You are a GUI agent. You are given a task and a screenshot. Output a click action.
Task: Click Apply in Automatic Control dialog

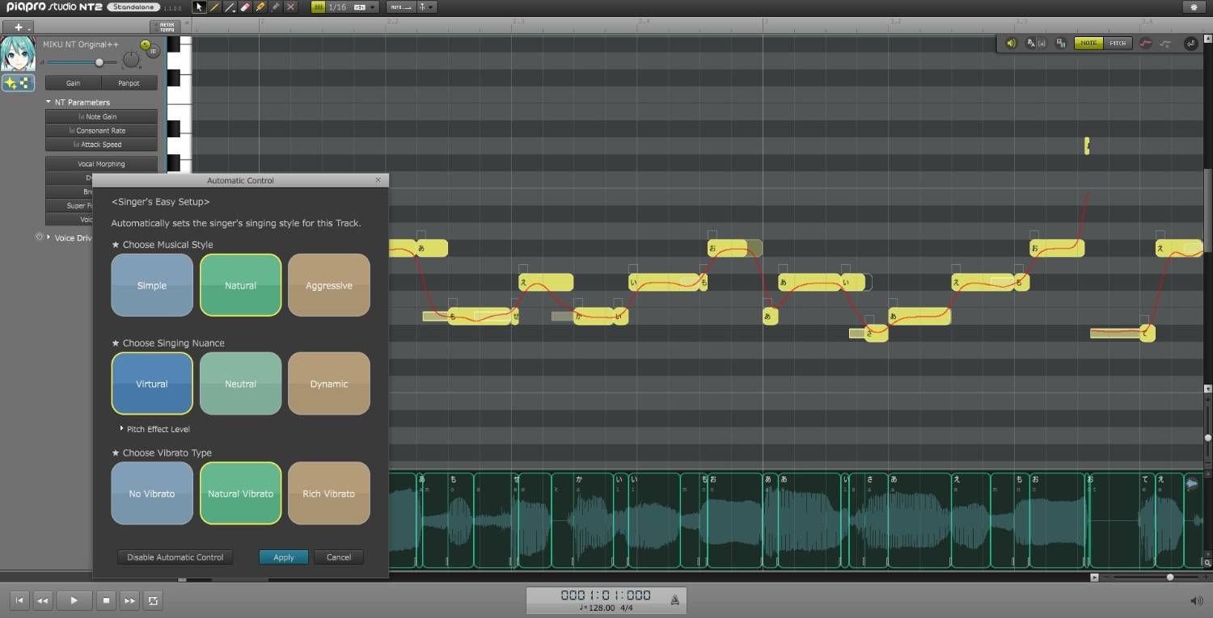[283, 557]
